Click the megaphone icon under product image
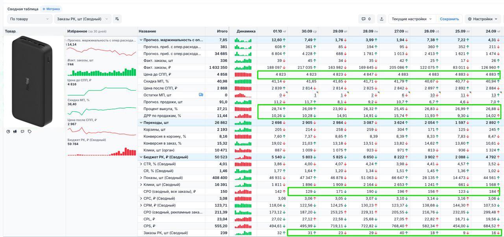The height and width of the screenshot is (237, 504). click(15, 132)
